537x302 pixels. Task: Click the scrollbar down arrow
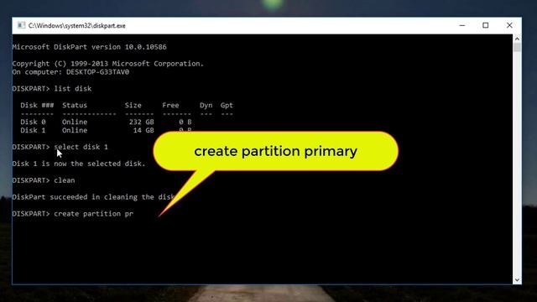pyautogui.click(x=517, y=280)
